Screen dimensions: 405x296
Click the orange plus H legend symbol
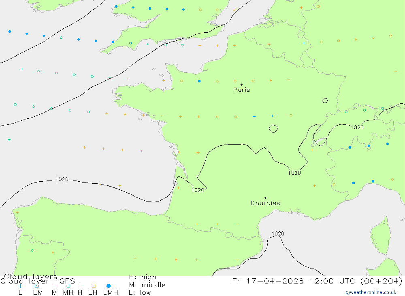click(x=80, y=286)
